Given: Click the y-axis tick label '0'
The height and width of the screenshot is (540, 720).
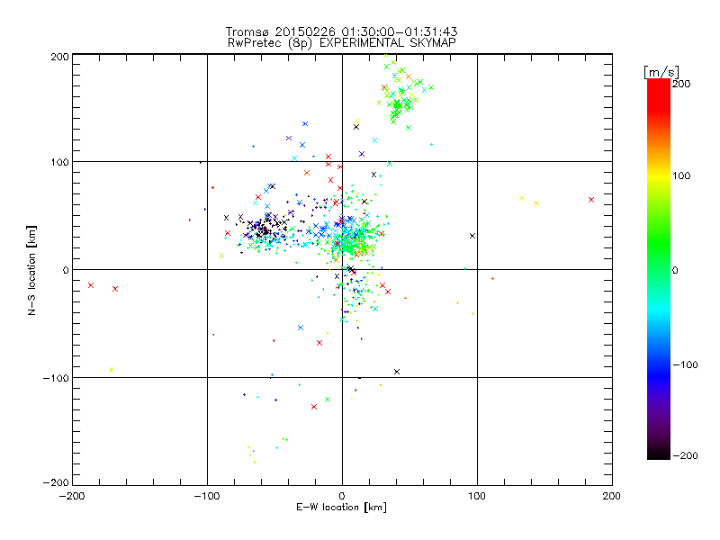Looking at the screenshot, I should (x=66, y=270).
